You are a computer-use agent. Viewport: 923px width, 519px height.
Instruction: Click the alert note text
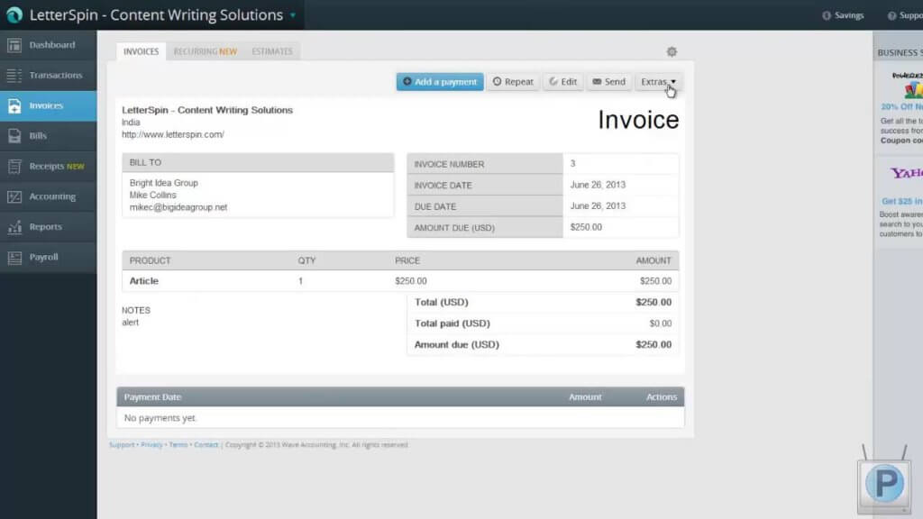(130, 323)
